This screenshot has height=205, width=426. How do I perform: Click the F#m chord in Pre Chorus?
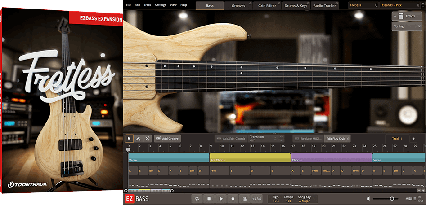pos(220,171)
